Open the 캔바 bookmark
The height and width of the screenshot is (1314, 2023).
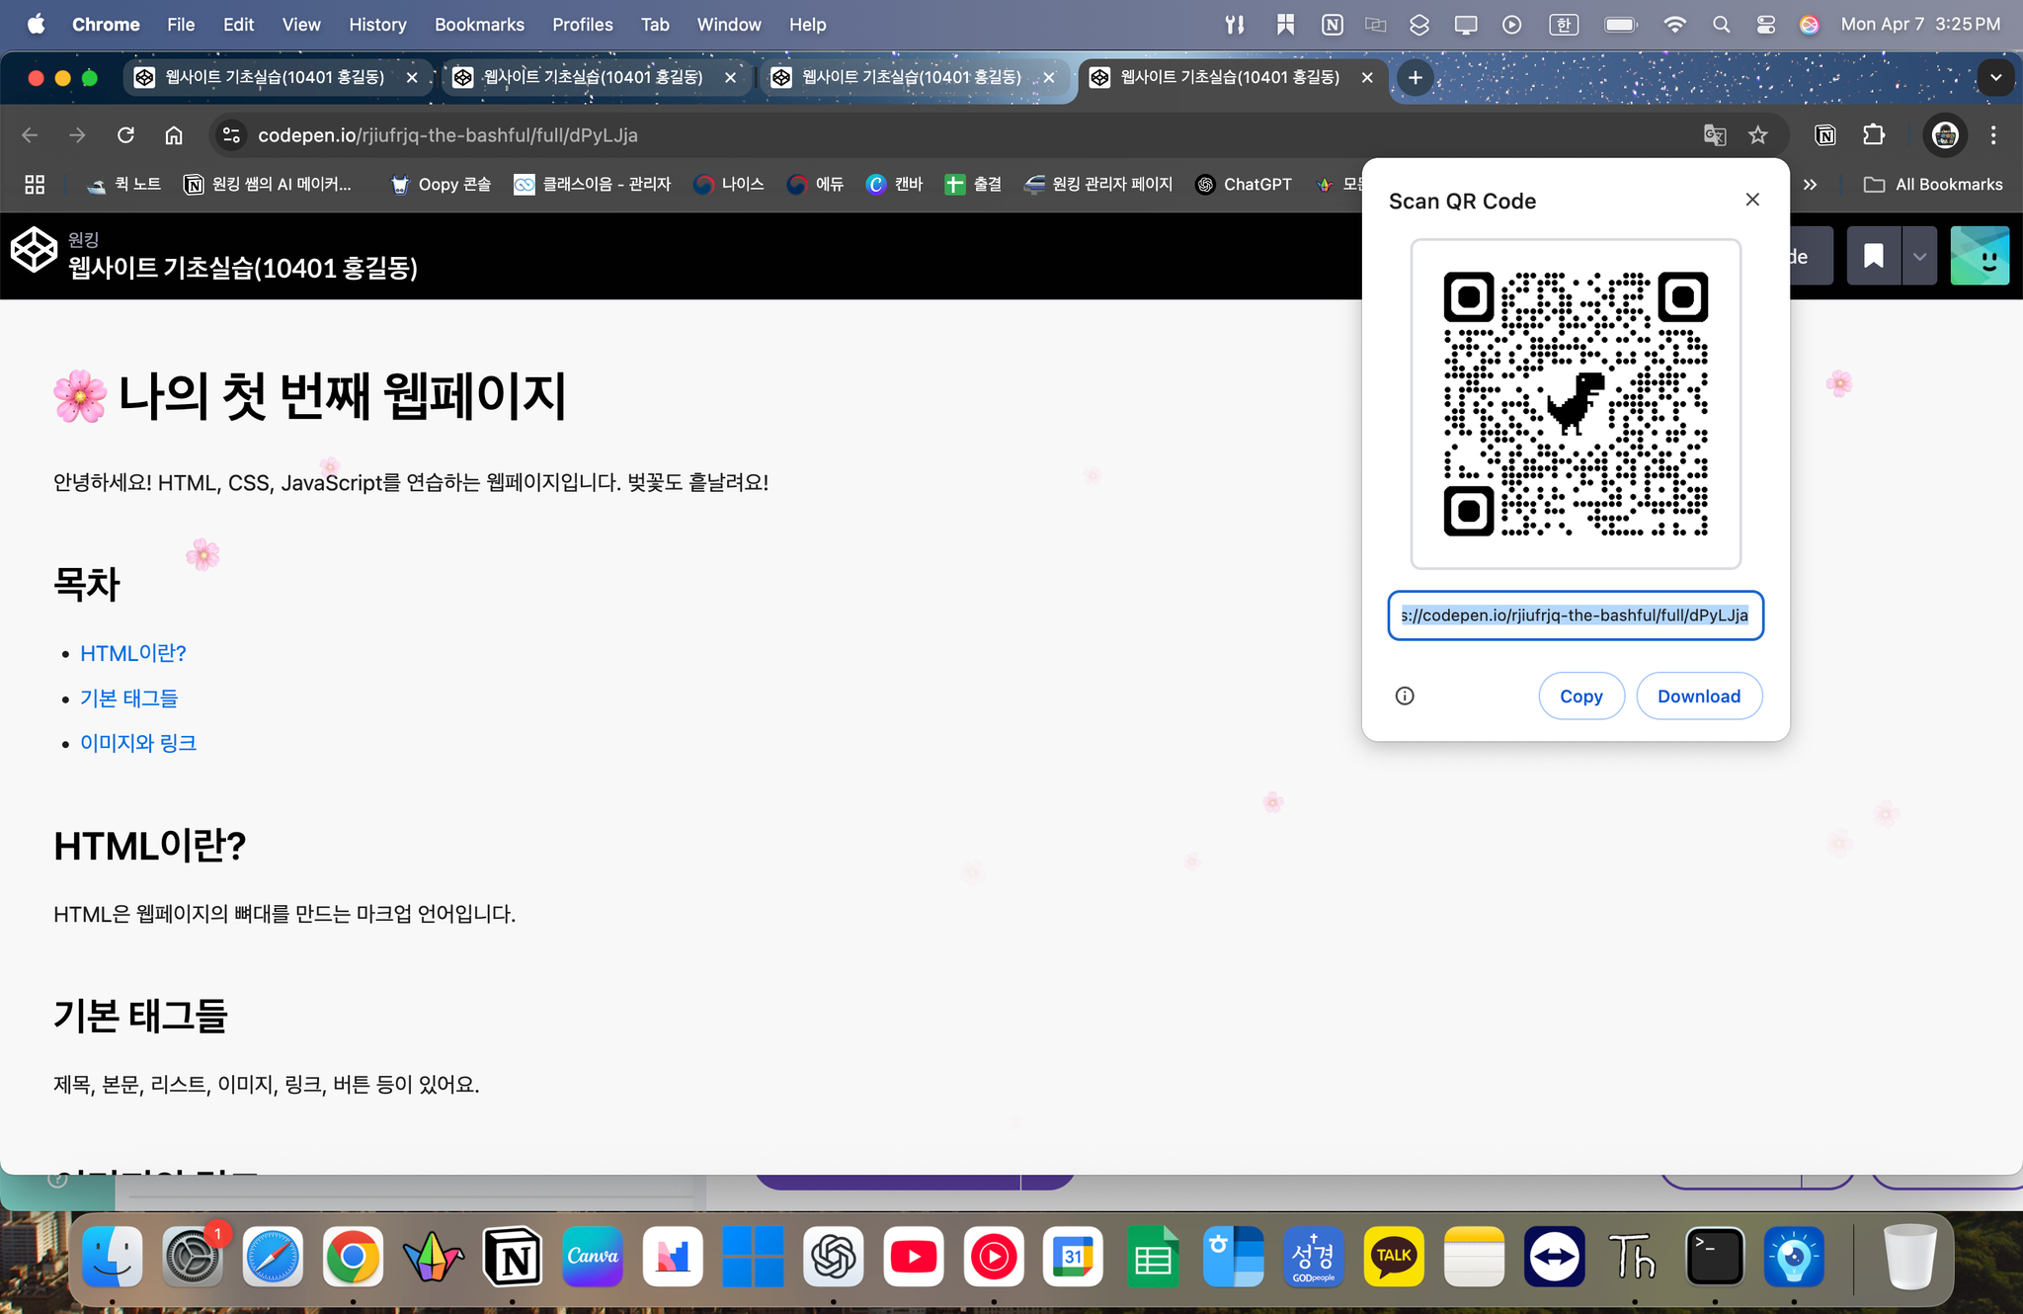coord(894,185)
